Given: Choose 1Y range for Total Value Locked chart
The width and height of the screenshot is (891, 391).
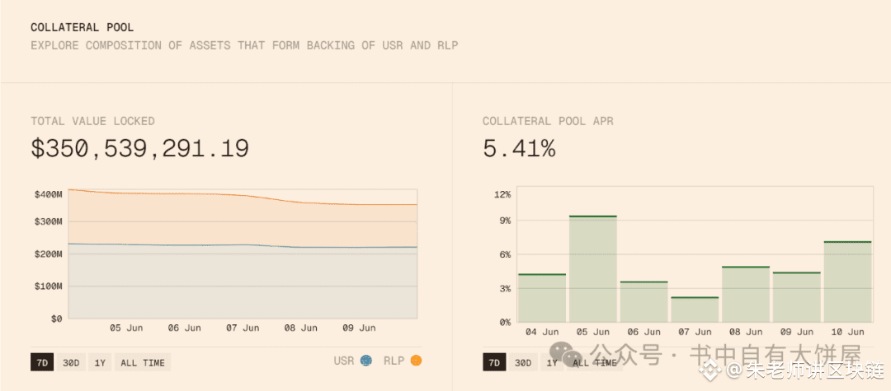Looking at the screenshot, I should [100, 362].
